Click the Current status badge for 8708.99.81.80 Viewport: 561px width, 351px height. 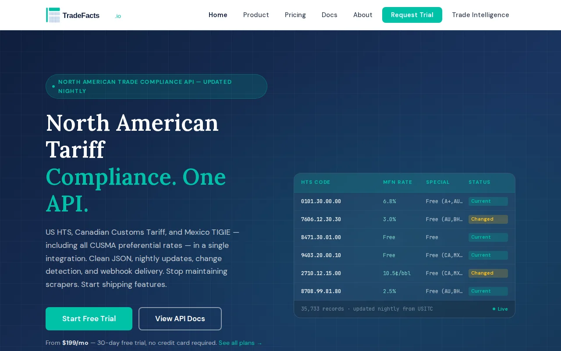tap(488, 291)
